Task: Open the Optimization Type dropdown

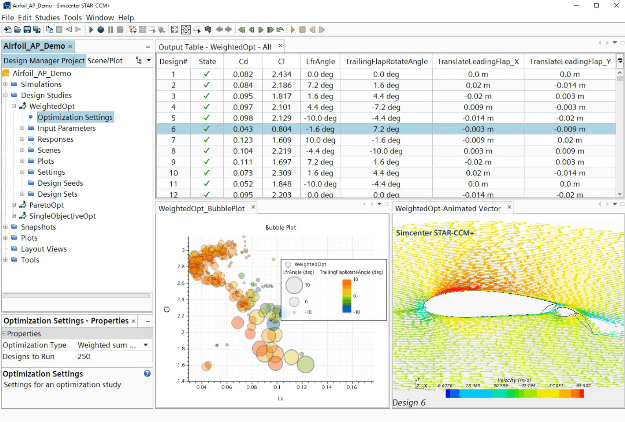Action: click(146, 345)
